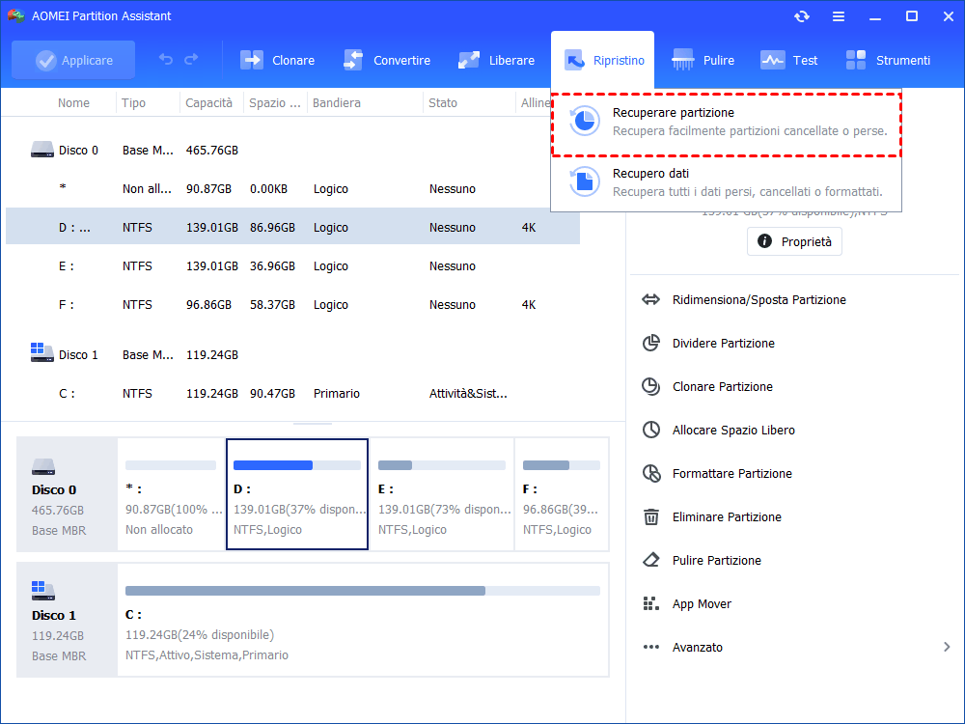Open the Pulire toolbar menu

tap(703, 60)
